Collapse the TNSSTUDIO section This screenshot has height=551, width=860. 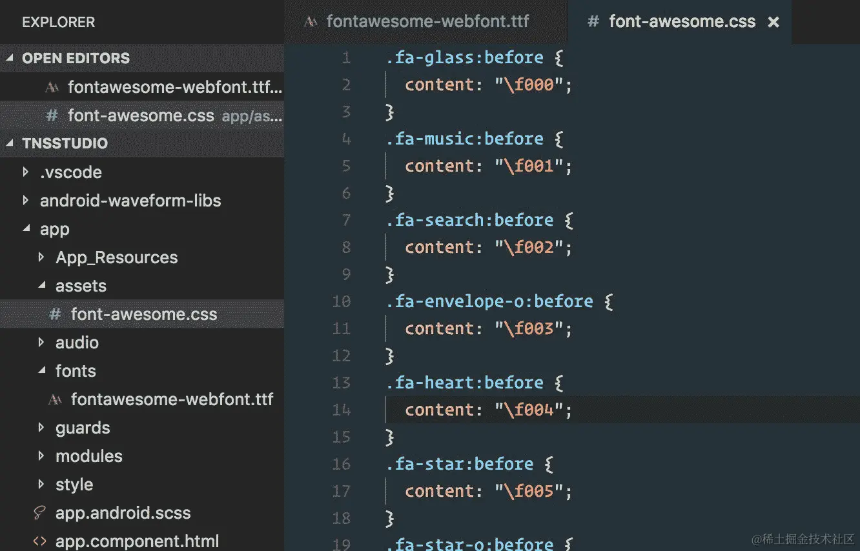[x=10, y=143]
